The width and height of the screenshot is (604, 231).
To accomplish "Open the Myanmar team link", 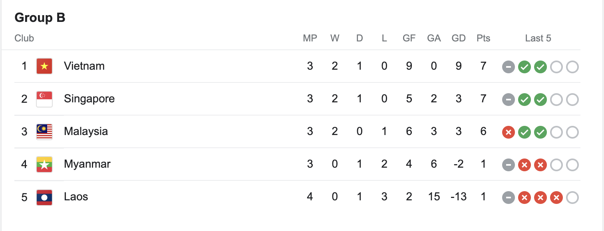I will click(x=87, y=164).
